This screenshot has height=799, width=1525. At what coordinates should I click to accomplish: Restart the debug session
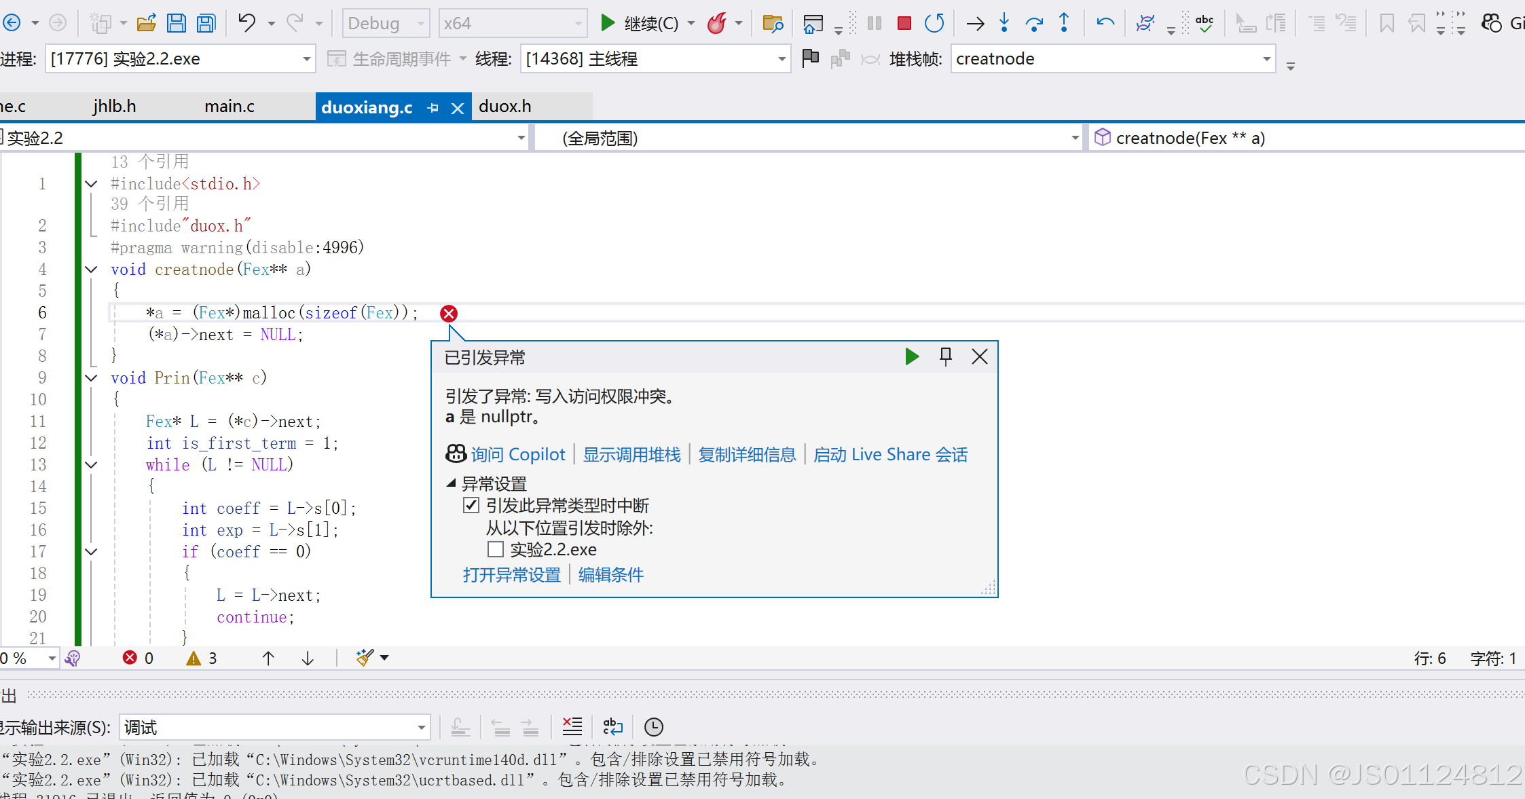pos(934,23)
